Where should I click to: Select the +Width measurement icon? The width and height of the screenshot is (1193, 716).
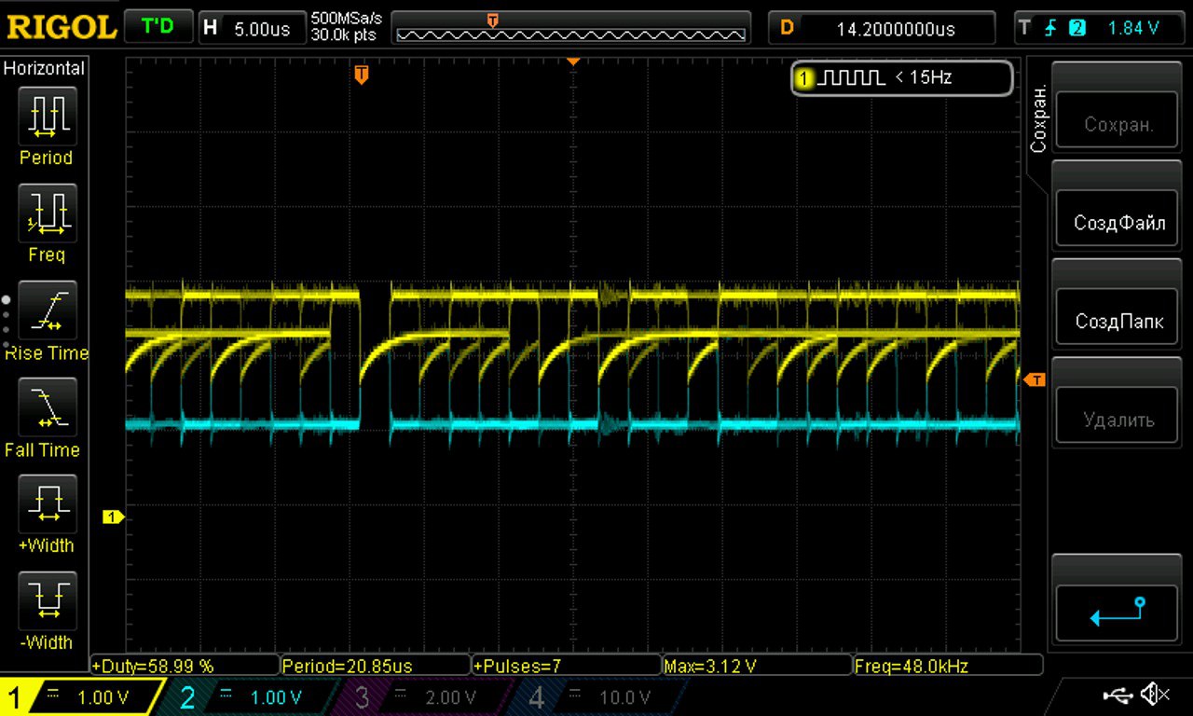47,503
